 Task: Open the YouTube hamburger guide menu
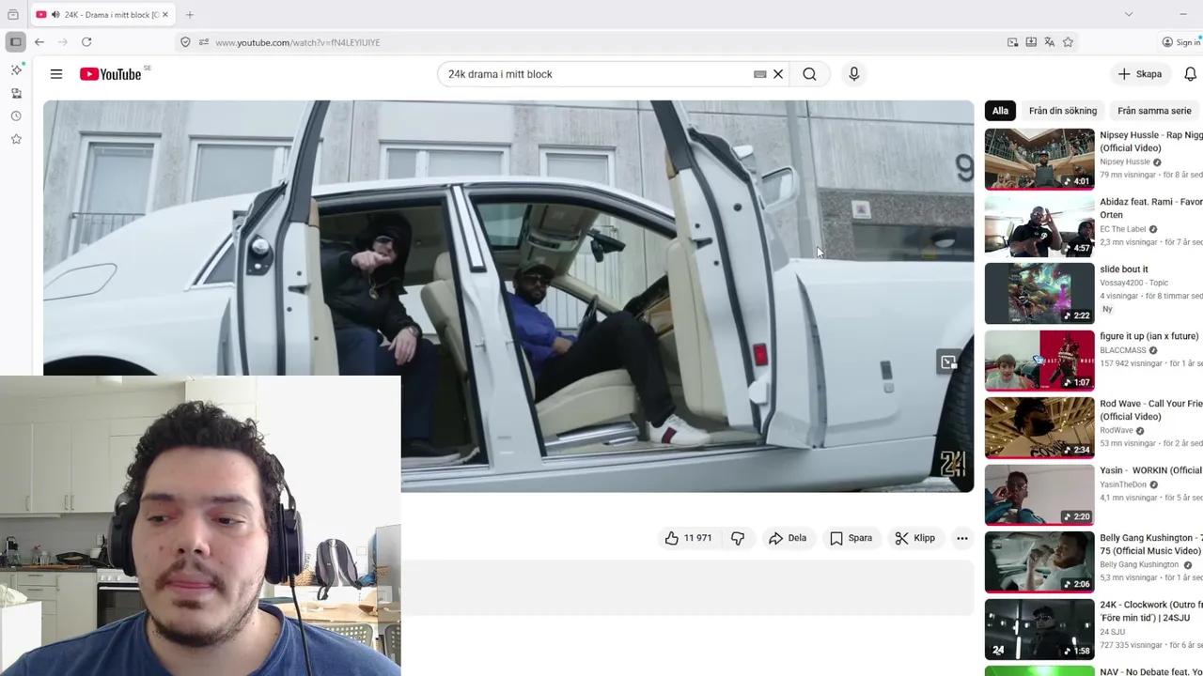pos(56,74)
